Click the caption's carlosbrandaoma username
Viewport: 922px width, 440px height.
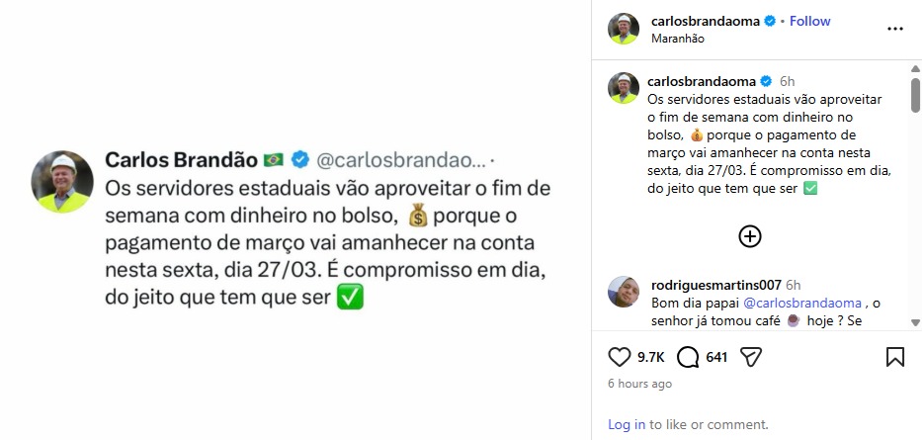pos(704,80)
